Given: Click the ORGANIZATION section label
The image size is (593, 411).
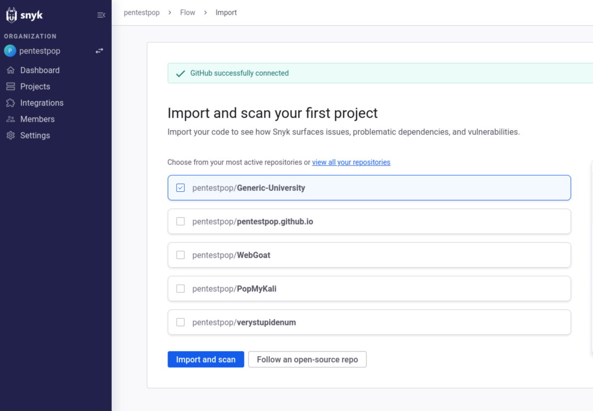Looking at the screenshot, I should click(30, 36).
